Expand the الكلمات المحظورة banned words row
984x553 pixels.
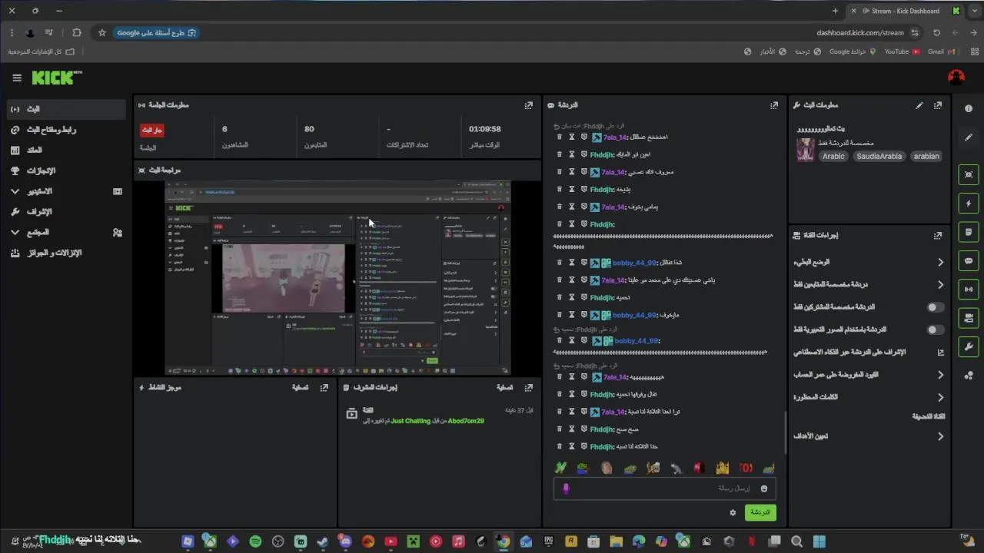[869, 397]
